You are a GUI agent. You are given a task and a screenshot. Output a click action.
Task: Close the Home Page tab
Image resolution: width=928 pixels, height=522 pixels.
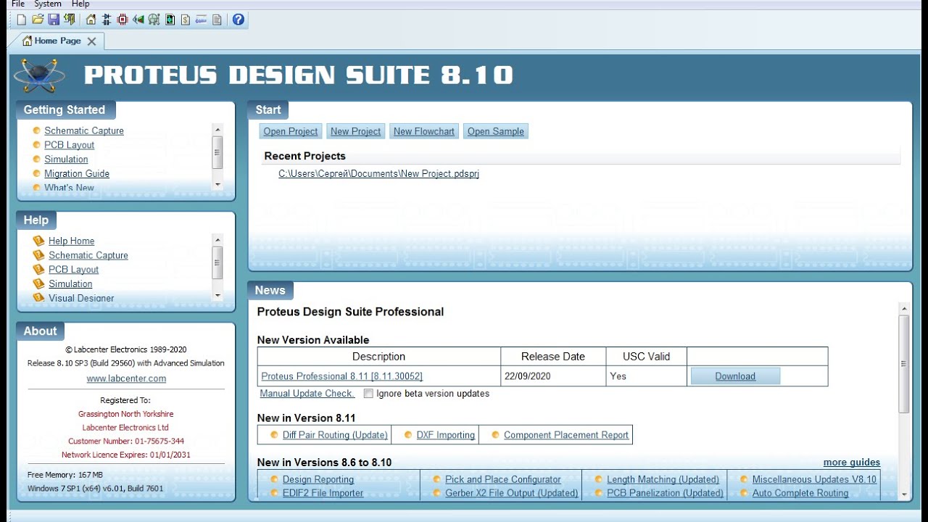pos(91,41)
